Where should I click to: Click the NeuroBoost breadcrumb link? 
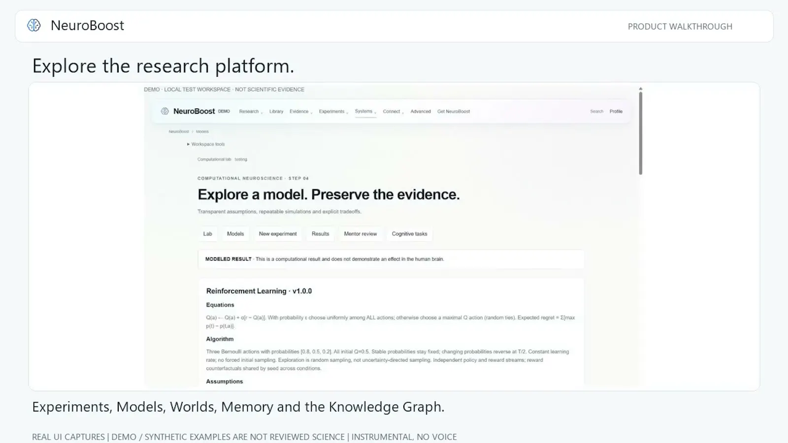179,132
